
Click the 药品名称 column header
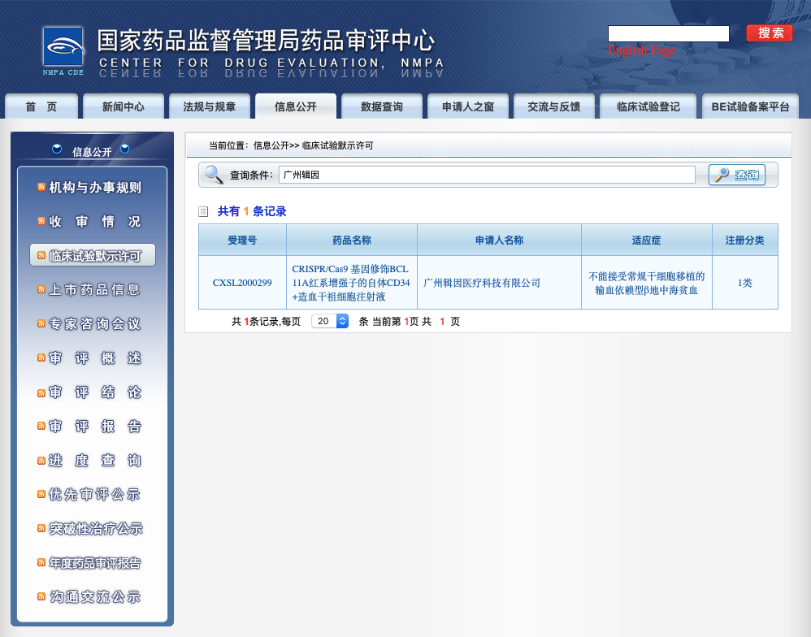352,240
